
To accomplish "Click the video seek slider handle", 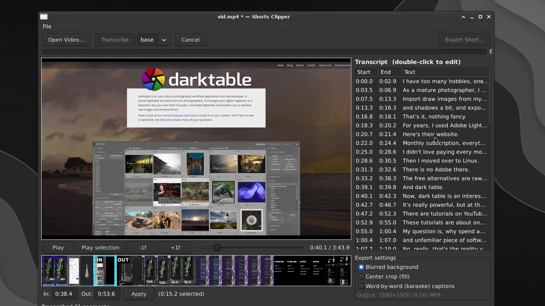I will point(217,247).
